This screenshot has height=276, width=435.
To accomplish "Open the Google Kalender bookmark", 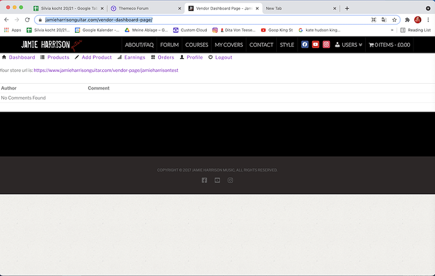I will click(97, 30).
